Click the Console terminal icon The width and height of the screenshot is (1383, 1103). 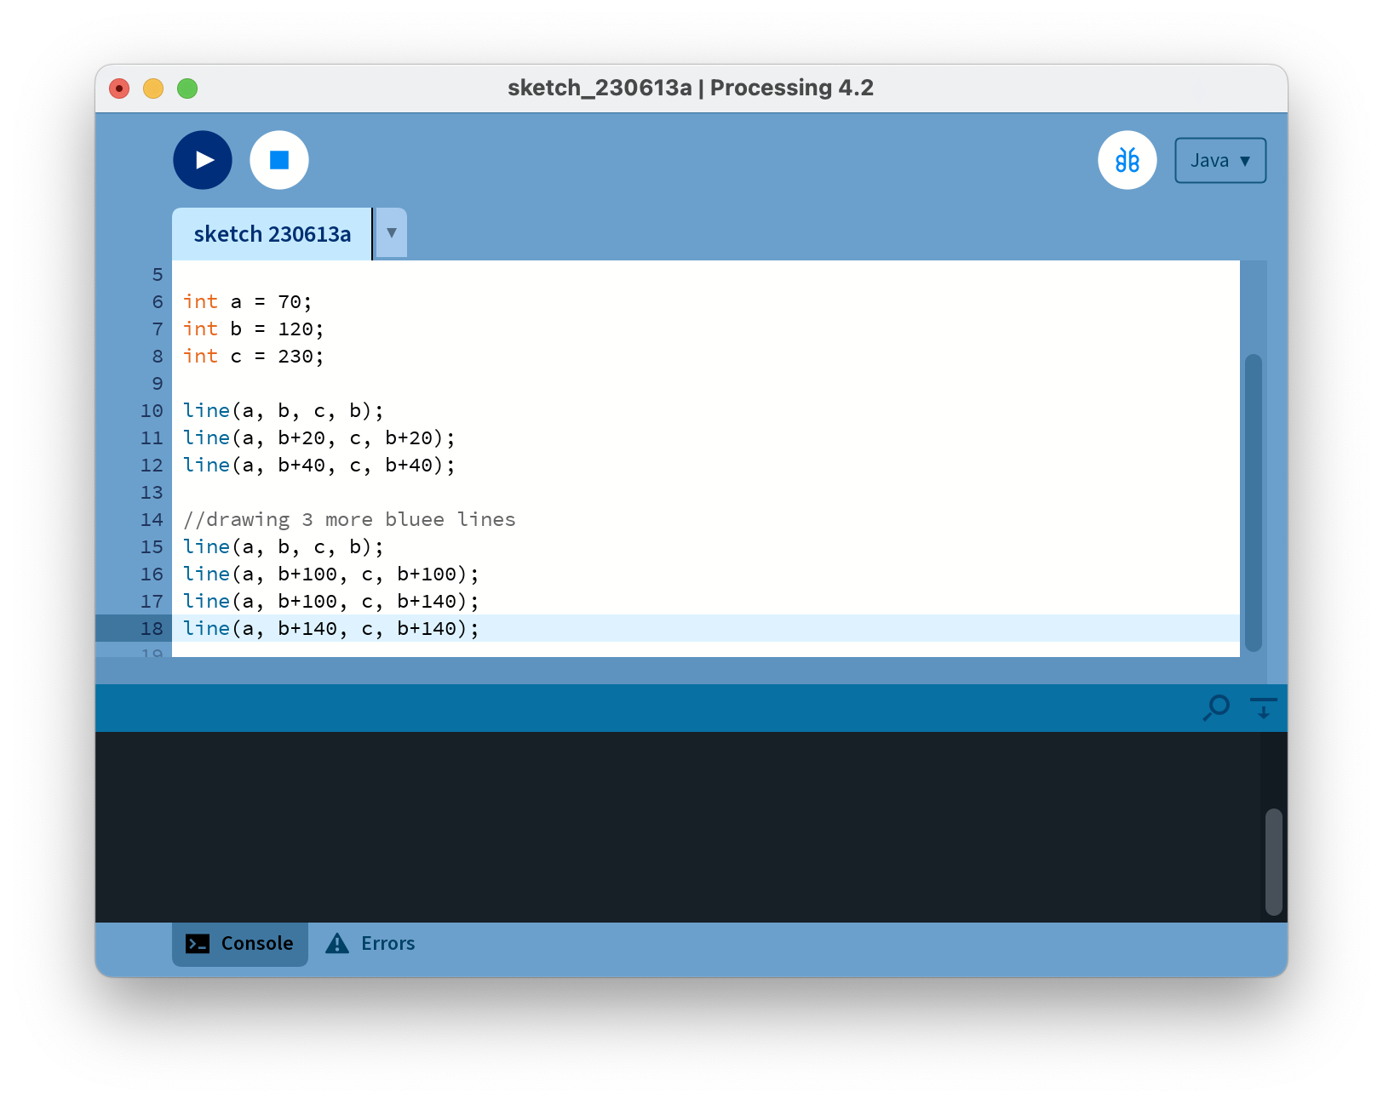(198, 943)
